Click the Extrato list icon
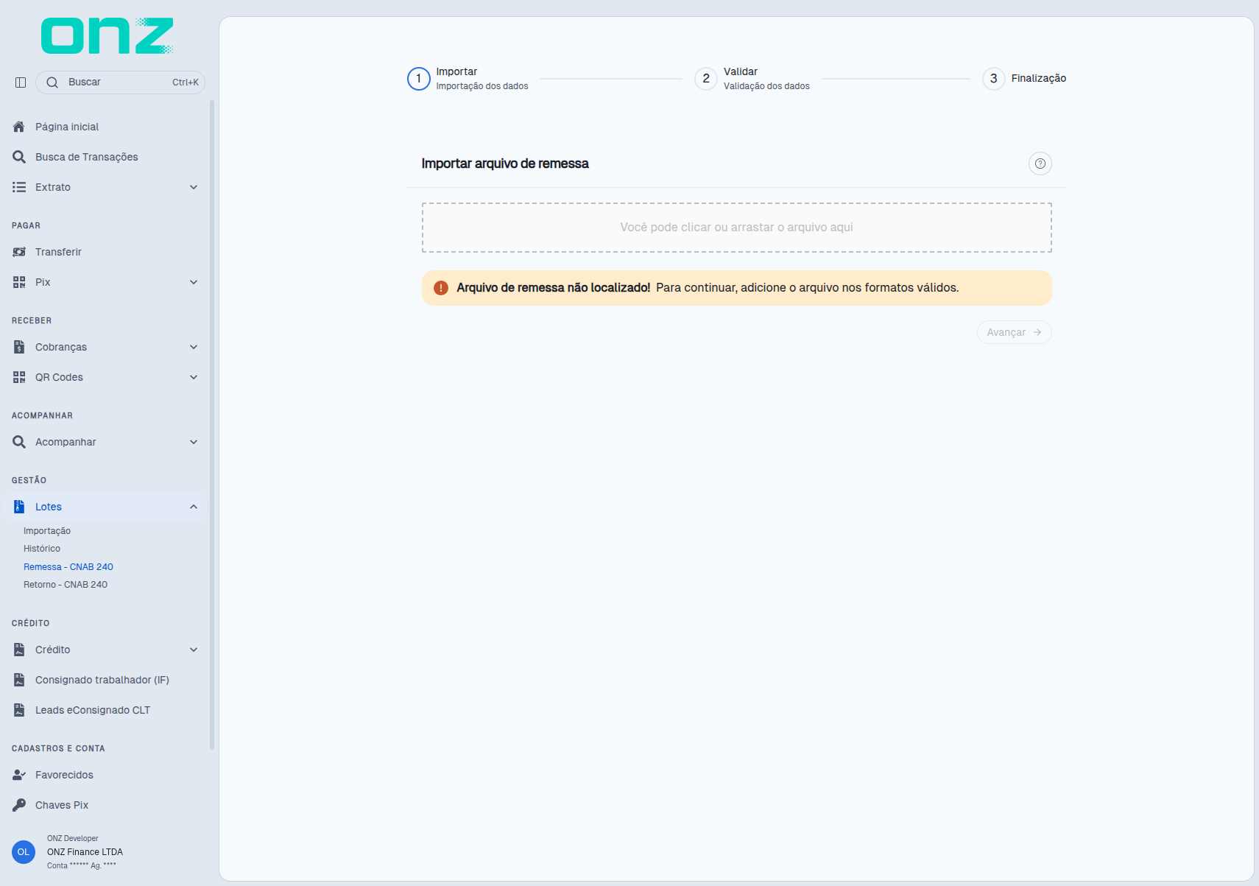 19,187
